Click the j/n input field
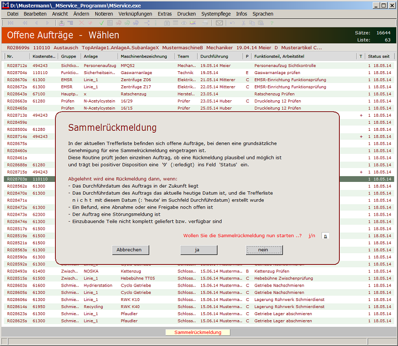This screenshot has width=398, height=346. pos(325,236)
